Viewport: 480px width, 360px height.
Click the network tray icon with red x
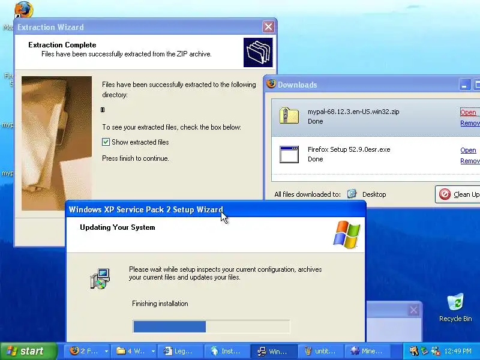click(435, 351)
